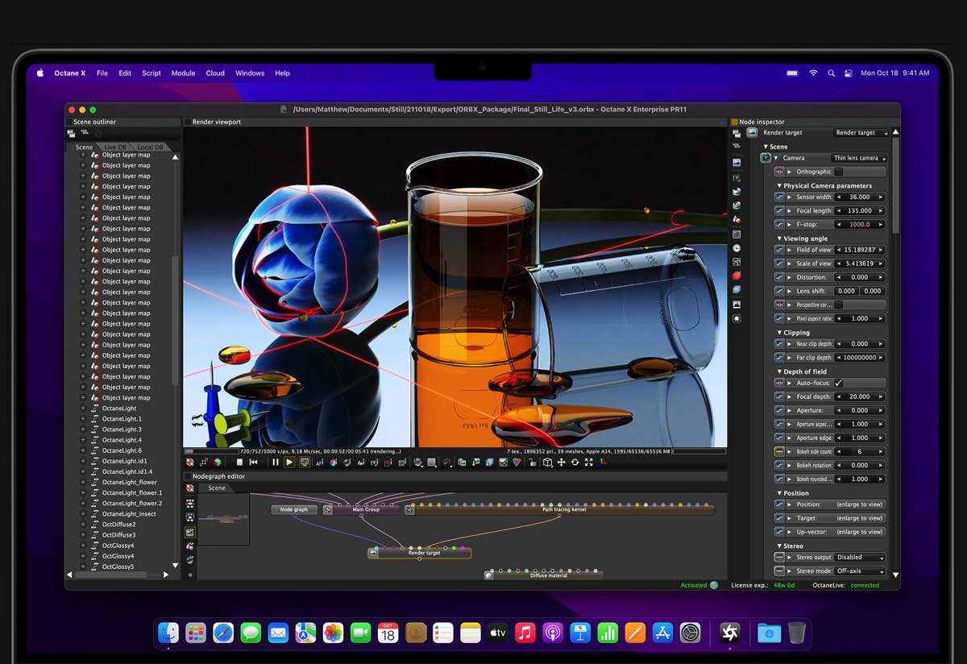Toggle the Perspective correction checkbox
This screenshot has width=967, height=664.
tap(838, 305)
